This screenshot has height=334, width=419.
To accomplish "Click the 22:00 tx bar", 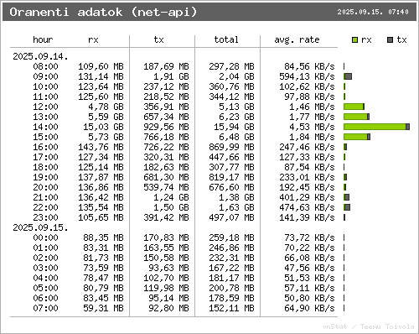I will [x=347, y=207].
